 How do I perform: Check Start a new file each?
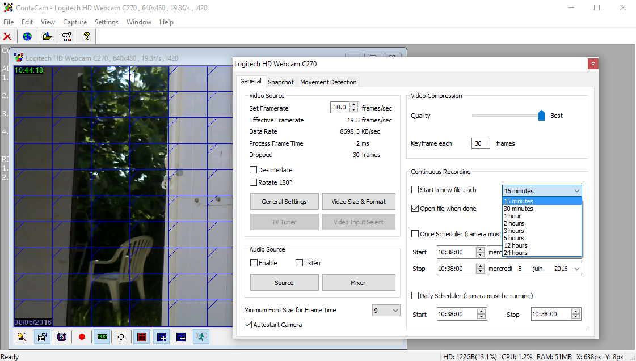click(415, 190)
